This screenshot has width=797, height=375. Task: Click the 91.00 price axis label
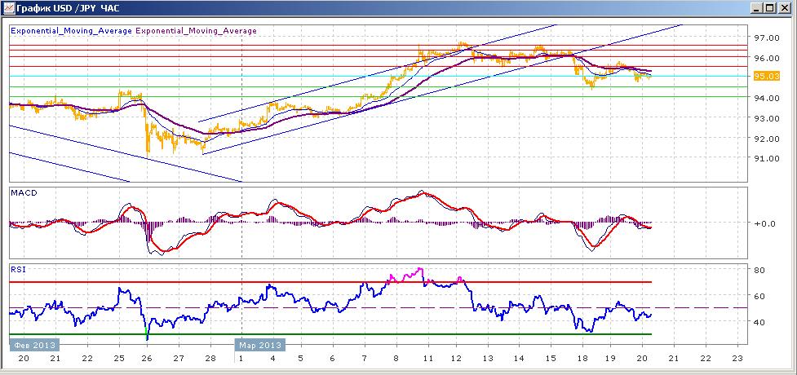pyautogui.click(x=767, y=158)
